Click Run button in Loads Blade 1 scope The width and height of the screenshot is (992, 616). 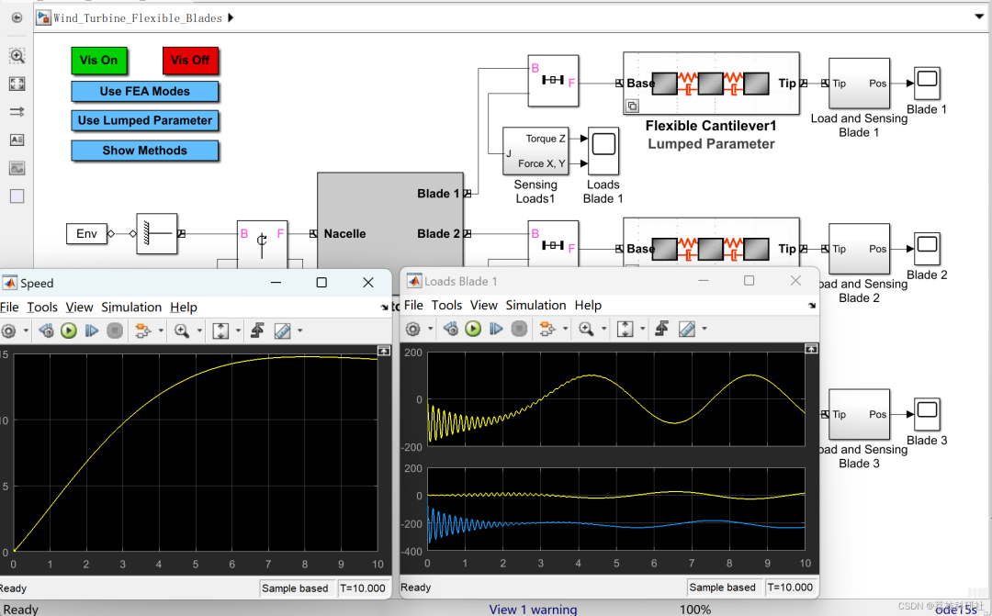473,329
